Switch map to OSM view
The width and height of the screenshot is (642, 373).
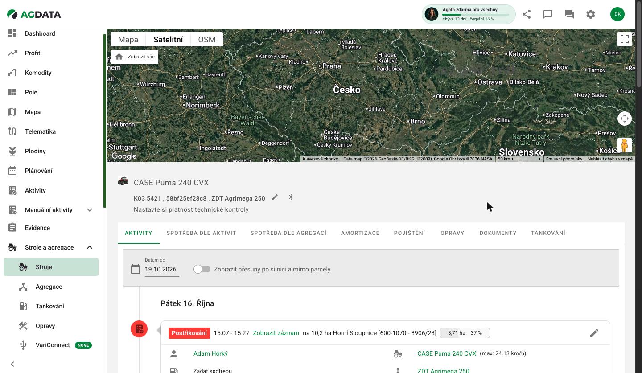[207, 40]
